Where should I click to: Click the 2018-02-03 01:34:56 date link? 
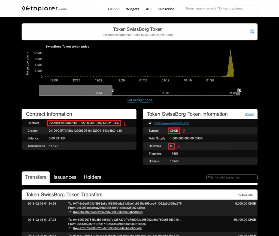point(44,203)
